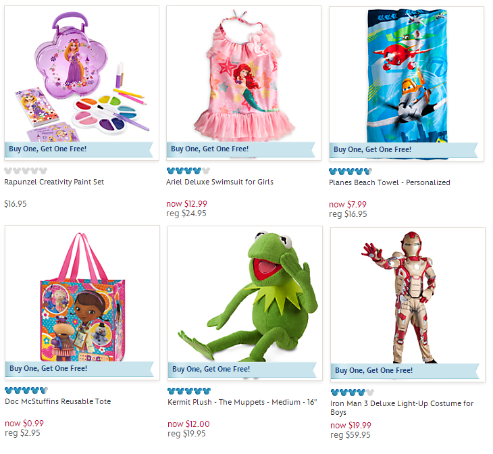Click Planes Beach Towel - Personalized title
This screenshot has height=454, width=493.
[390, 182]
